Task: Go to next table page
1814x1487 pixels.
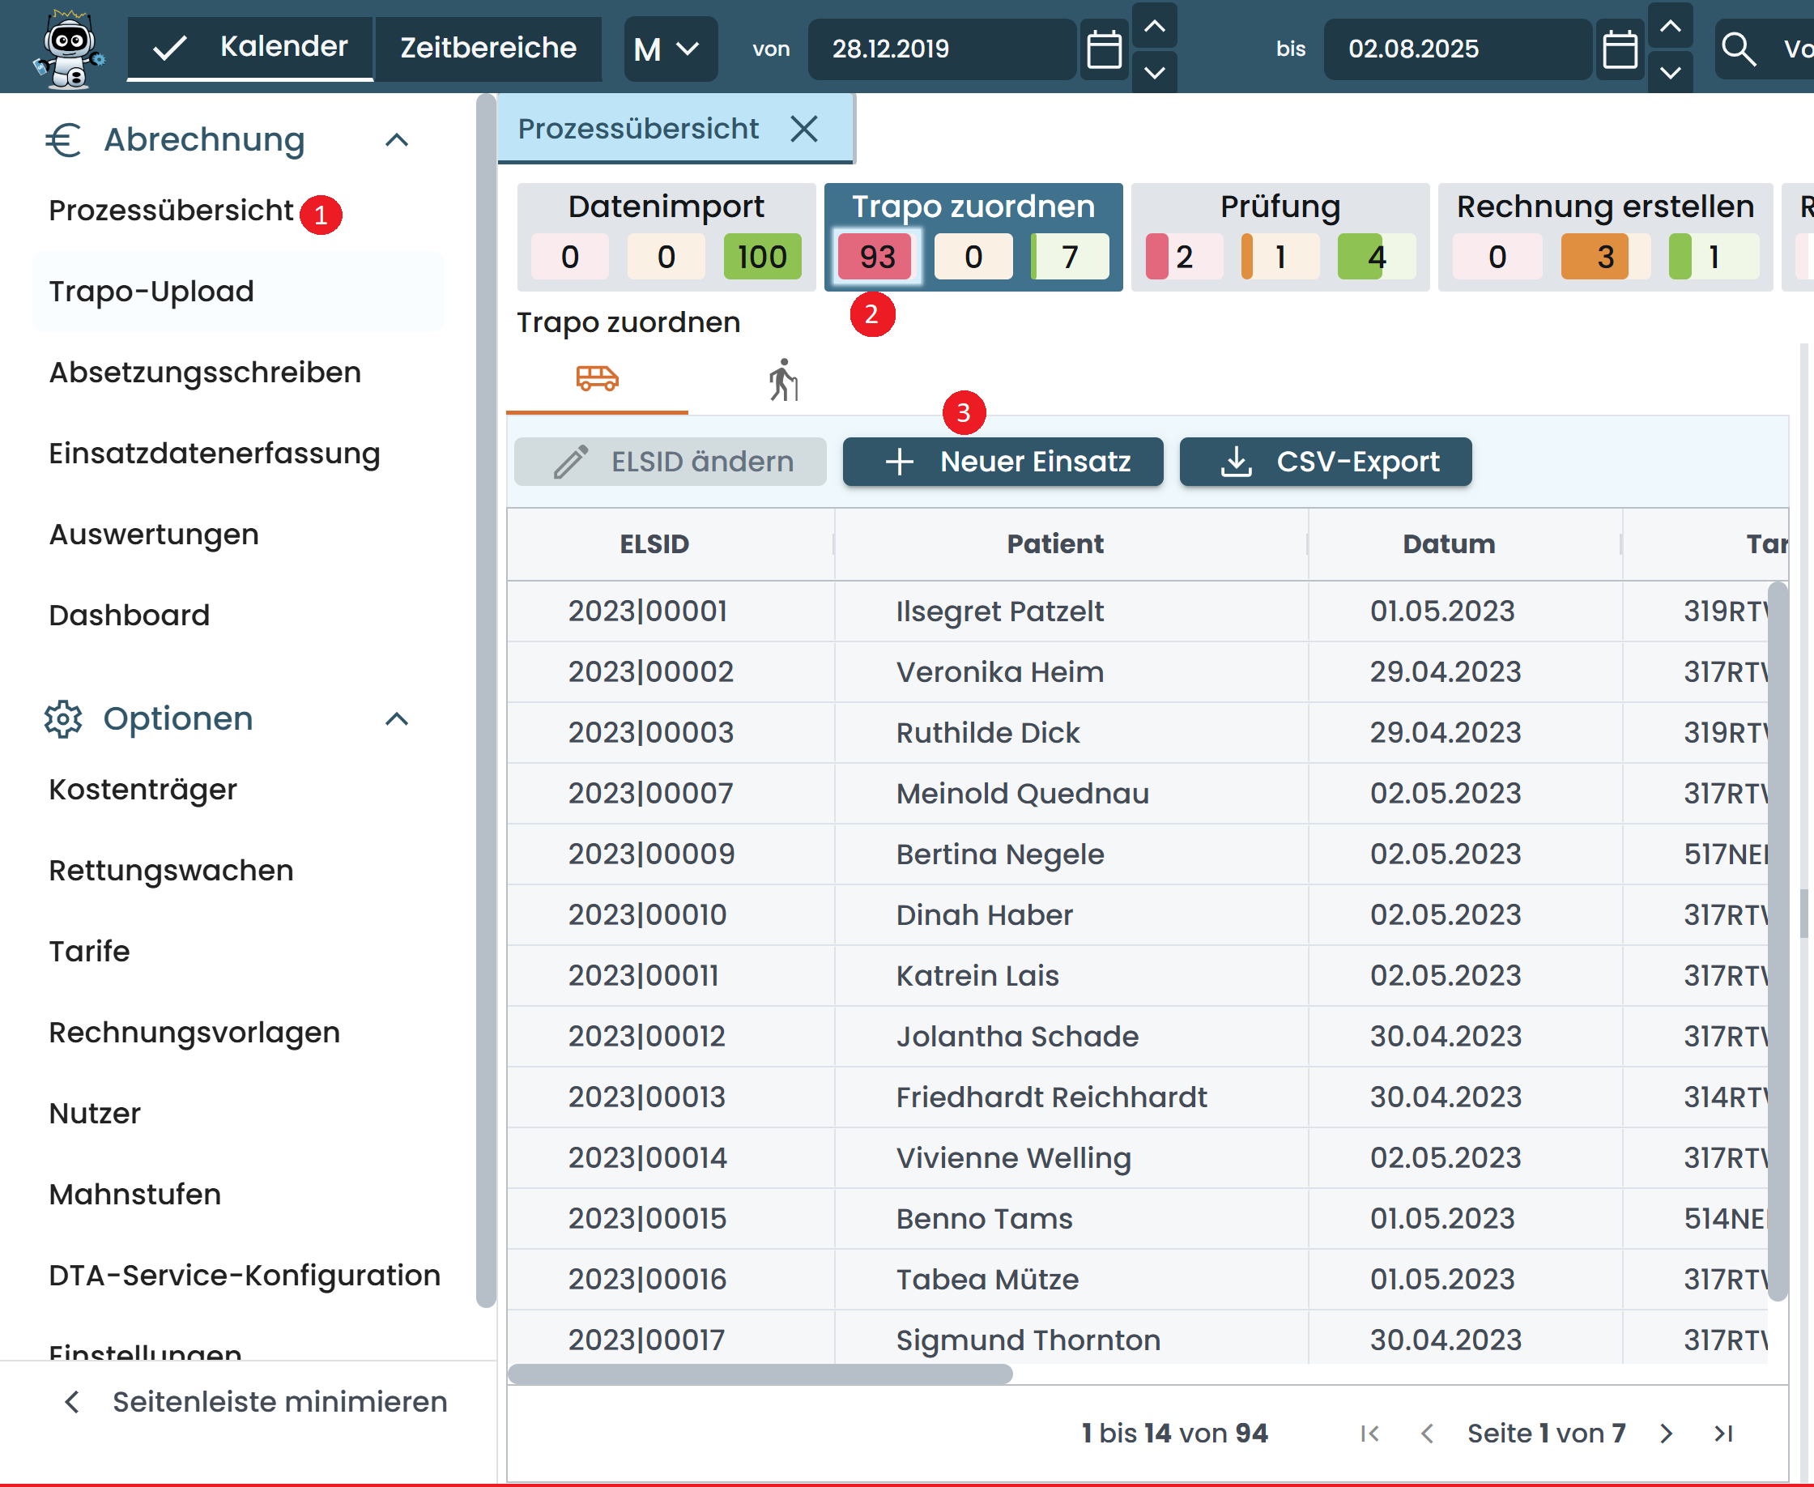Action: (x=1666, y=1433)
